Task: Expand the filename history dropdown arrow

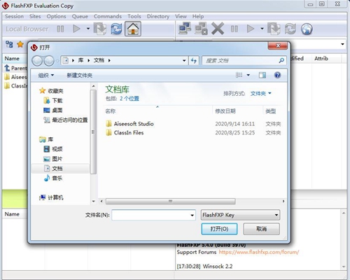Action: pos(192,215)
